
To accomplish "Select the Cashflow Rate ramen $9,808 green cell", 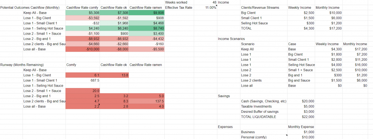I will pos(147,13).
